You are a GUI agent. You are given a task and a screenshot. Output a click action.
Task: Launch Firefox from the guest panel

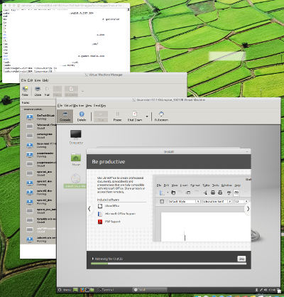(82, 290)
